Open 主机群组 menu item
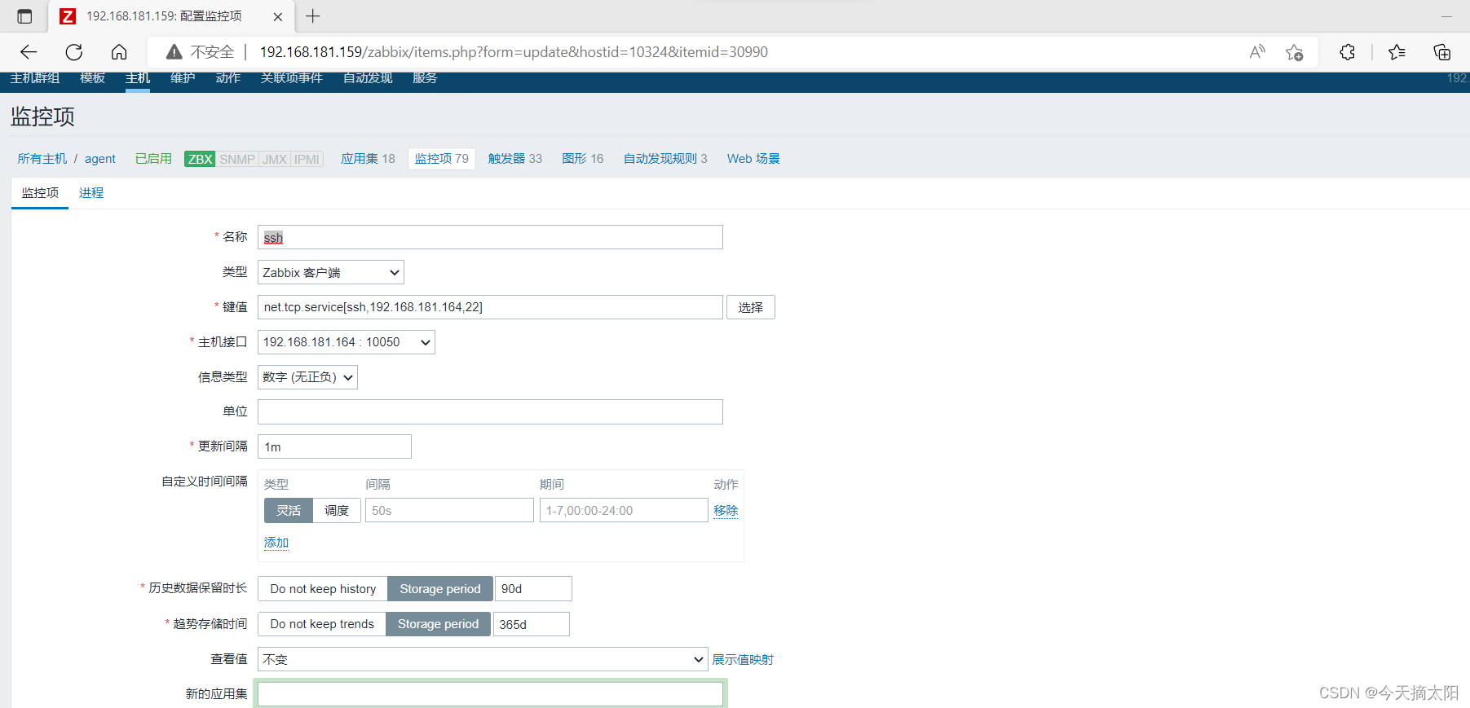The height and width of the screenshot is (708, 1470). tap(35, 78)
